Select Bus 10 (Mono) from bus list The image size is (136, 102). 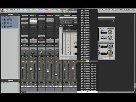coord(87,26)
